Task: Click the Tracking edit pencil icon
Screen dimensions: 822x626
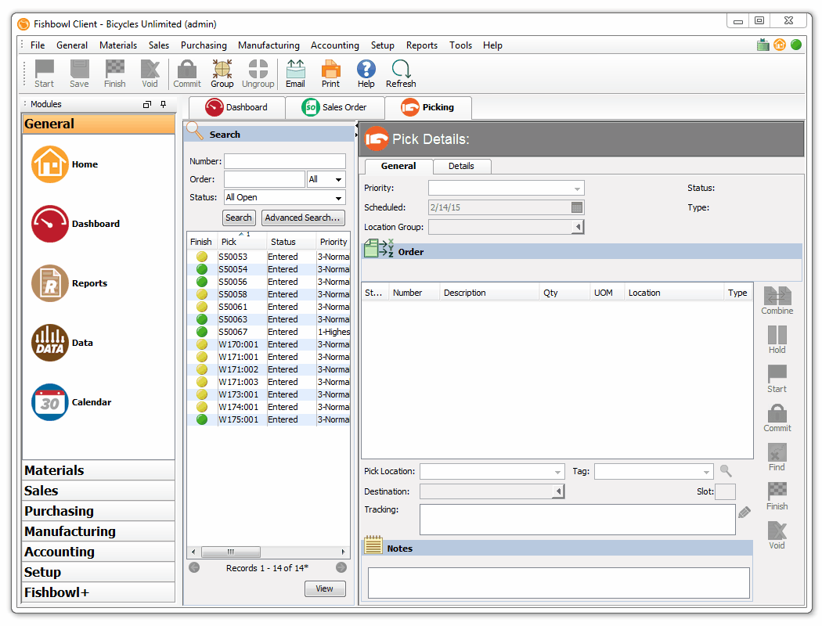Action: 744,513
